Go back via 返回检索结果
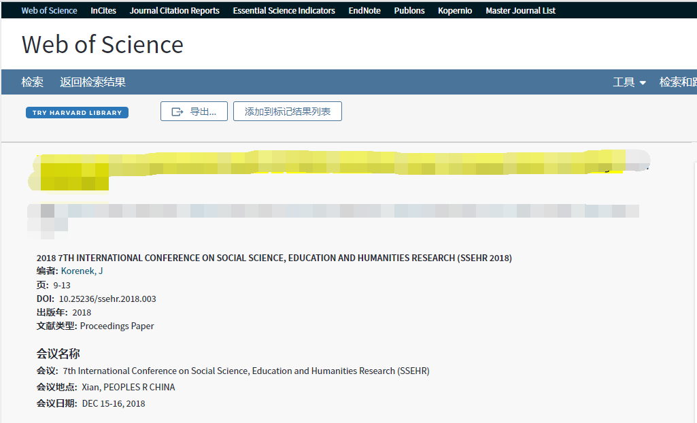 (92, 82)
